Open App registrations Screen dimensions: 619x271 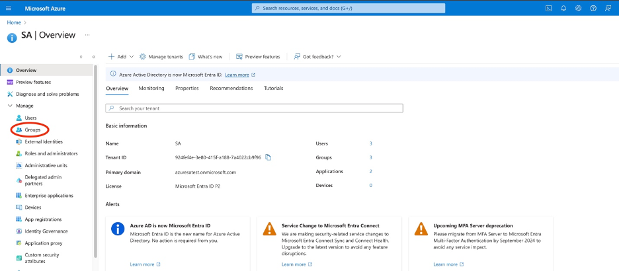pos(43,219)
